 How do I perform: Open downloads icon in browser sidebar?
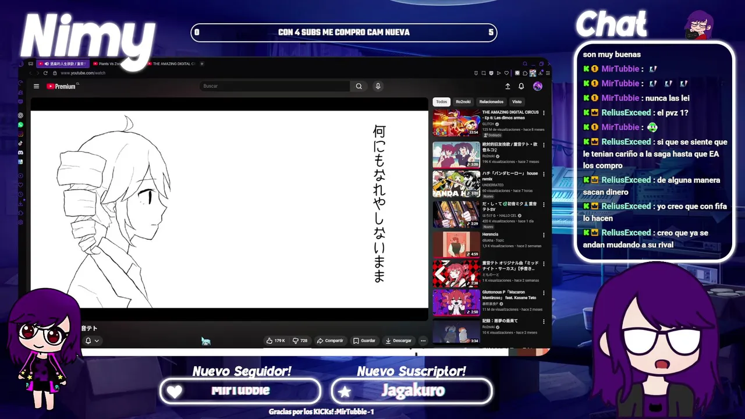click(20, 204)
